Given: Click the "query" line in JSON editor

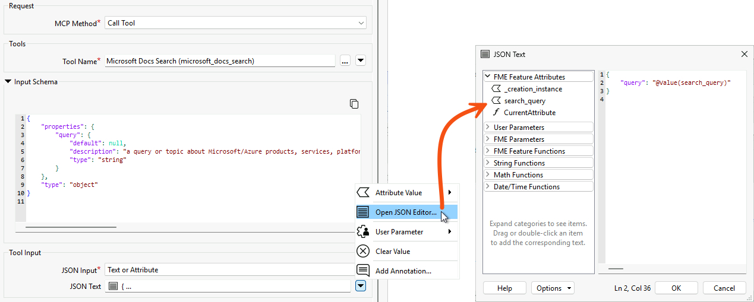Looking at the screenshot, I should (x=675, y=82).
